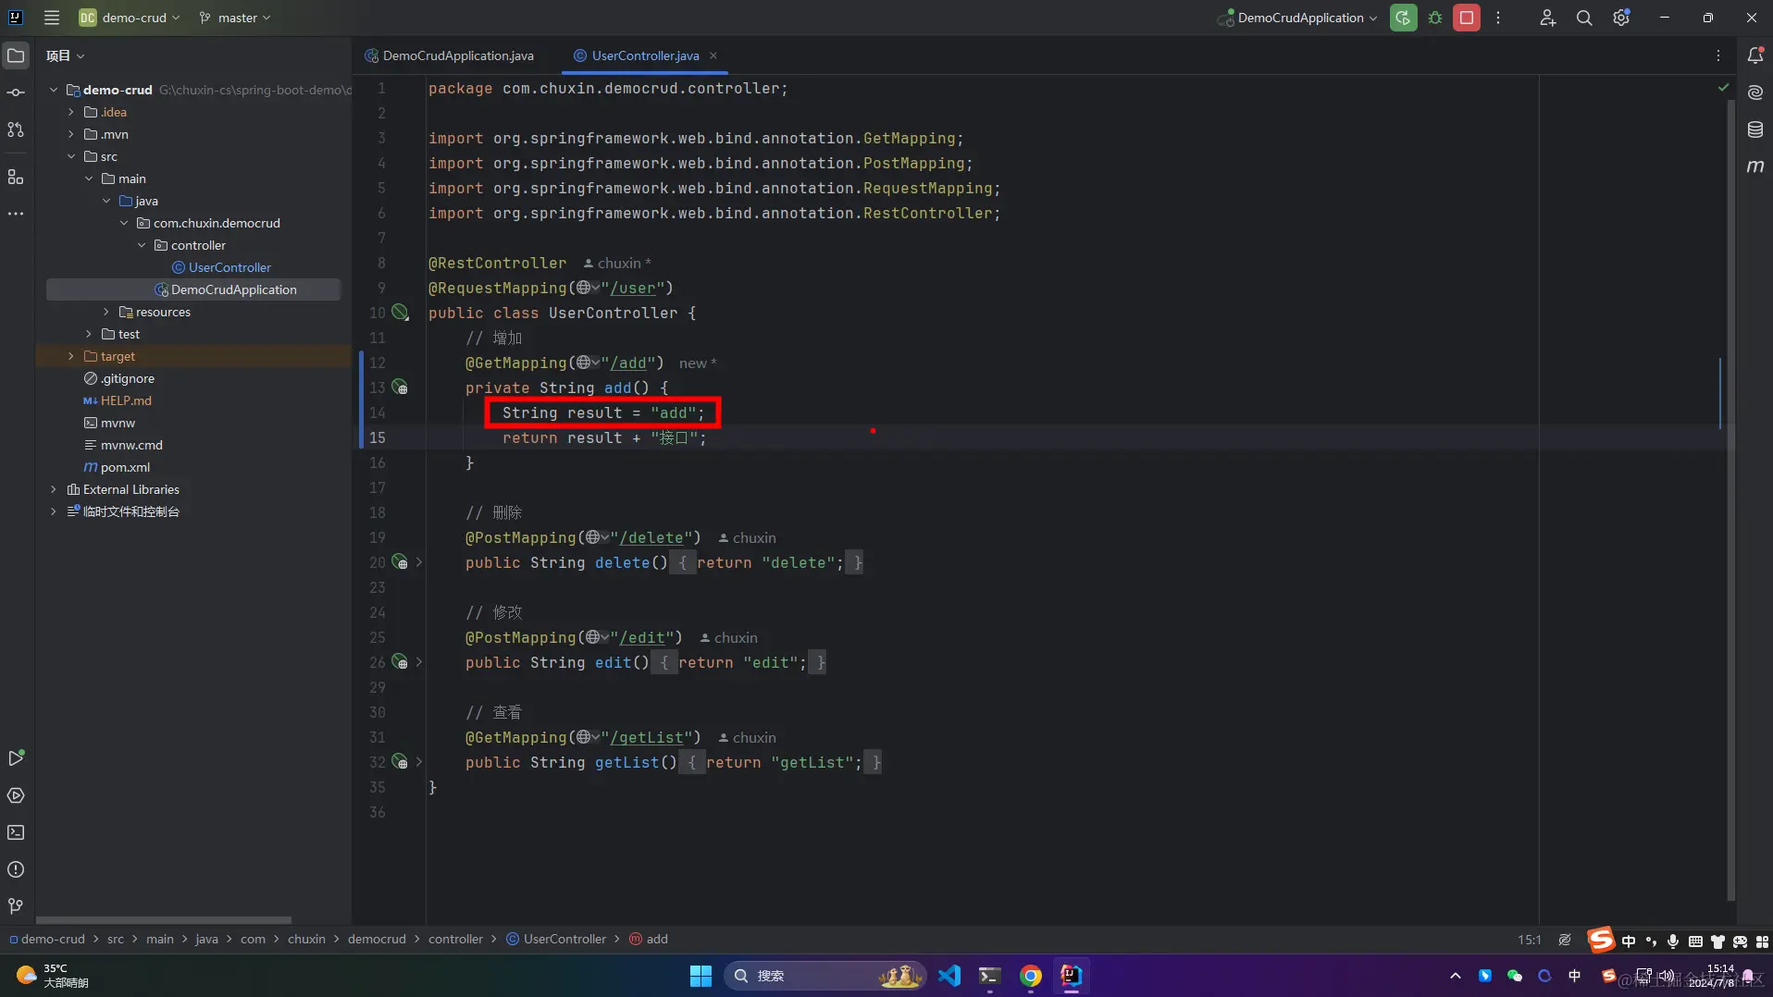Click the endpoint gutter icon on line 20
The image size is (1773, 997).
tap(400, 562)
